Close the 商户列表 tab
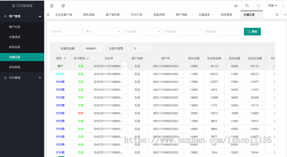Viewport: 287px width, 157px height. [192, 15]
